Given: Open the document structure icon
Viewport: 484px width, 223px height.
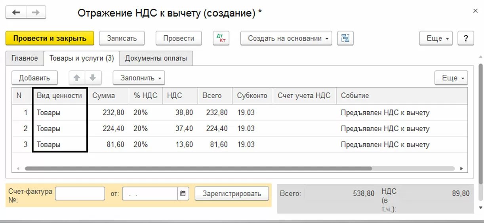Looking at the screenshot, I should pyautogui.click(x=345, y=38).
